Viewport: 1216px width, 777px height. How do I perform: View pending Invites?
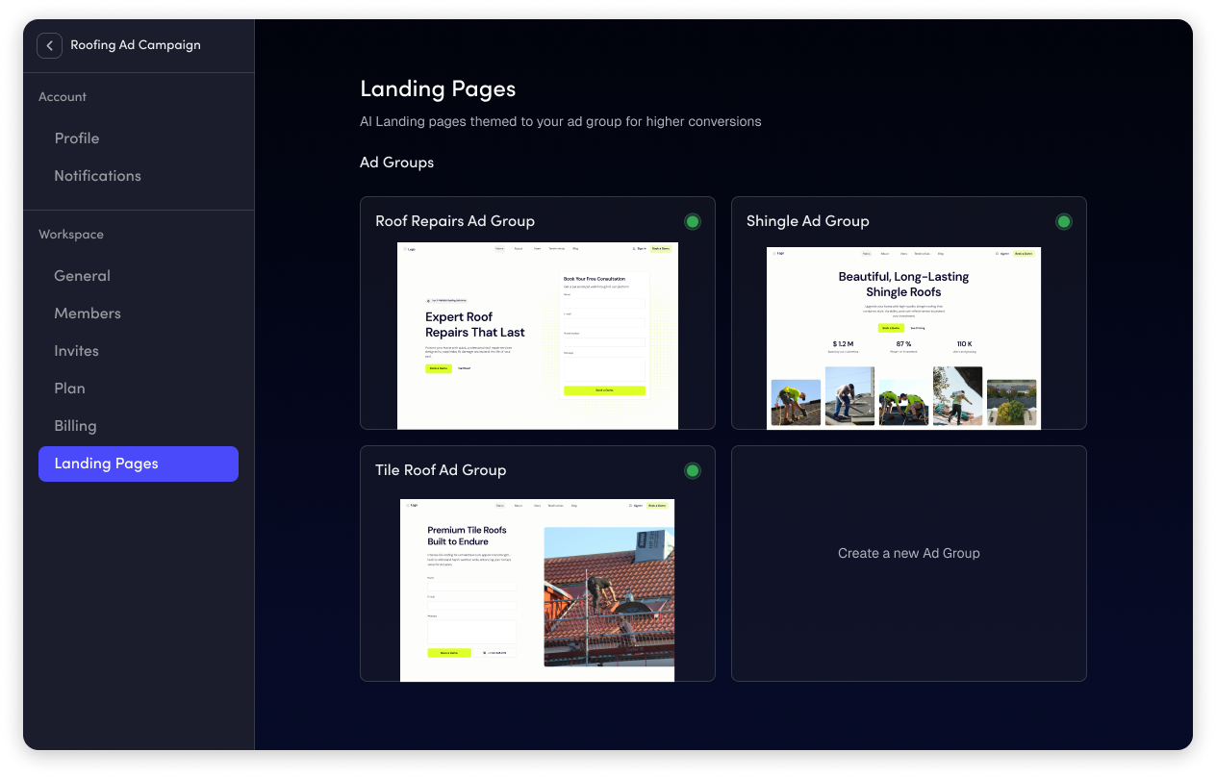click(76, 350)
